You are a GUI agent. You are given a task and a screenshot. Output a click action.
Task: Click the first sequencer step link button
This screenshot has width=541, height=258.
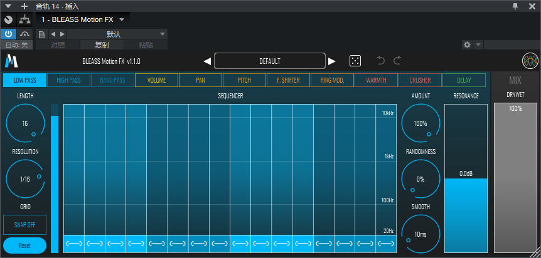click(x=74, y=244)
